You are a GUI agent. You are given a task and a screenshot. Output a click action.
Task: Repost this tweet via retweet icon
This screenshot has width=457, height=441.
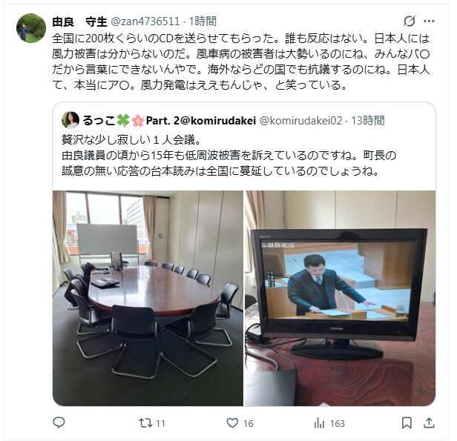[145, 422]
